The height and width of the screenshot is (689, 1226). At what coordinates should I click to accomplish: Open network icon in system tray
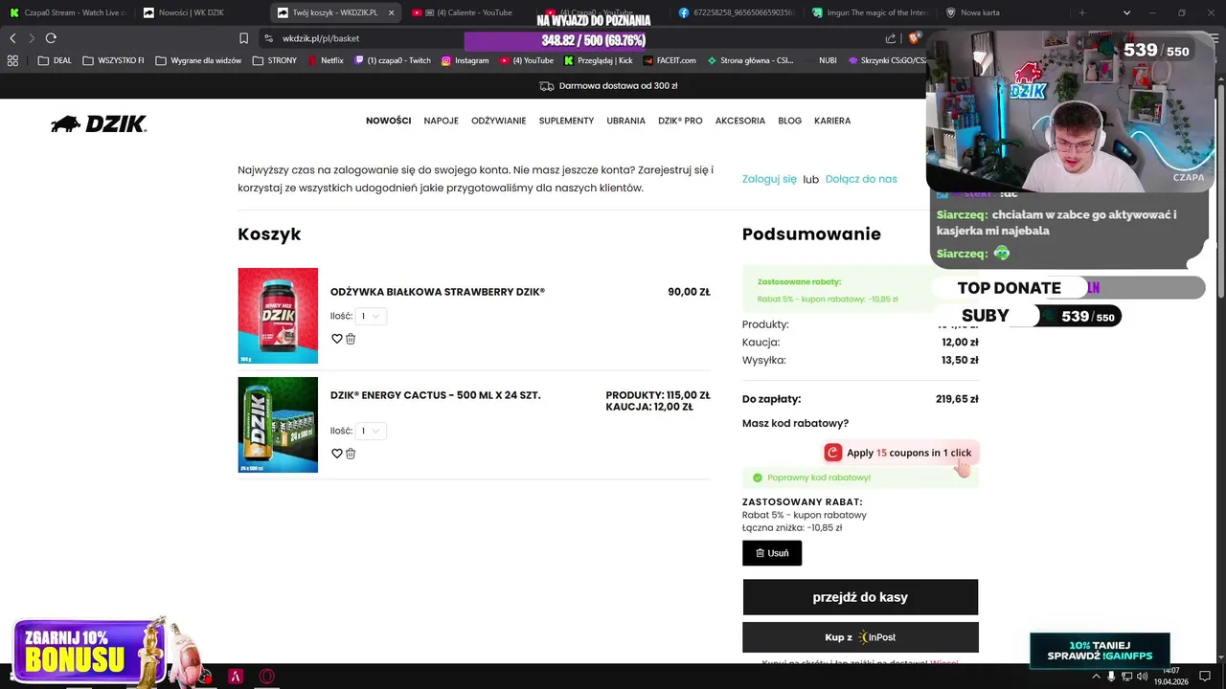[1126, 677]
